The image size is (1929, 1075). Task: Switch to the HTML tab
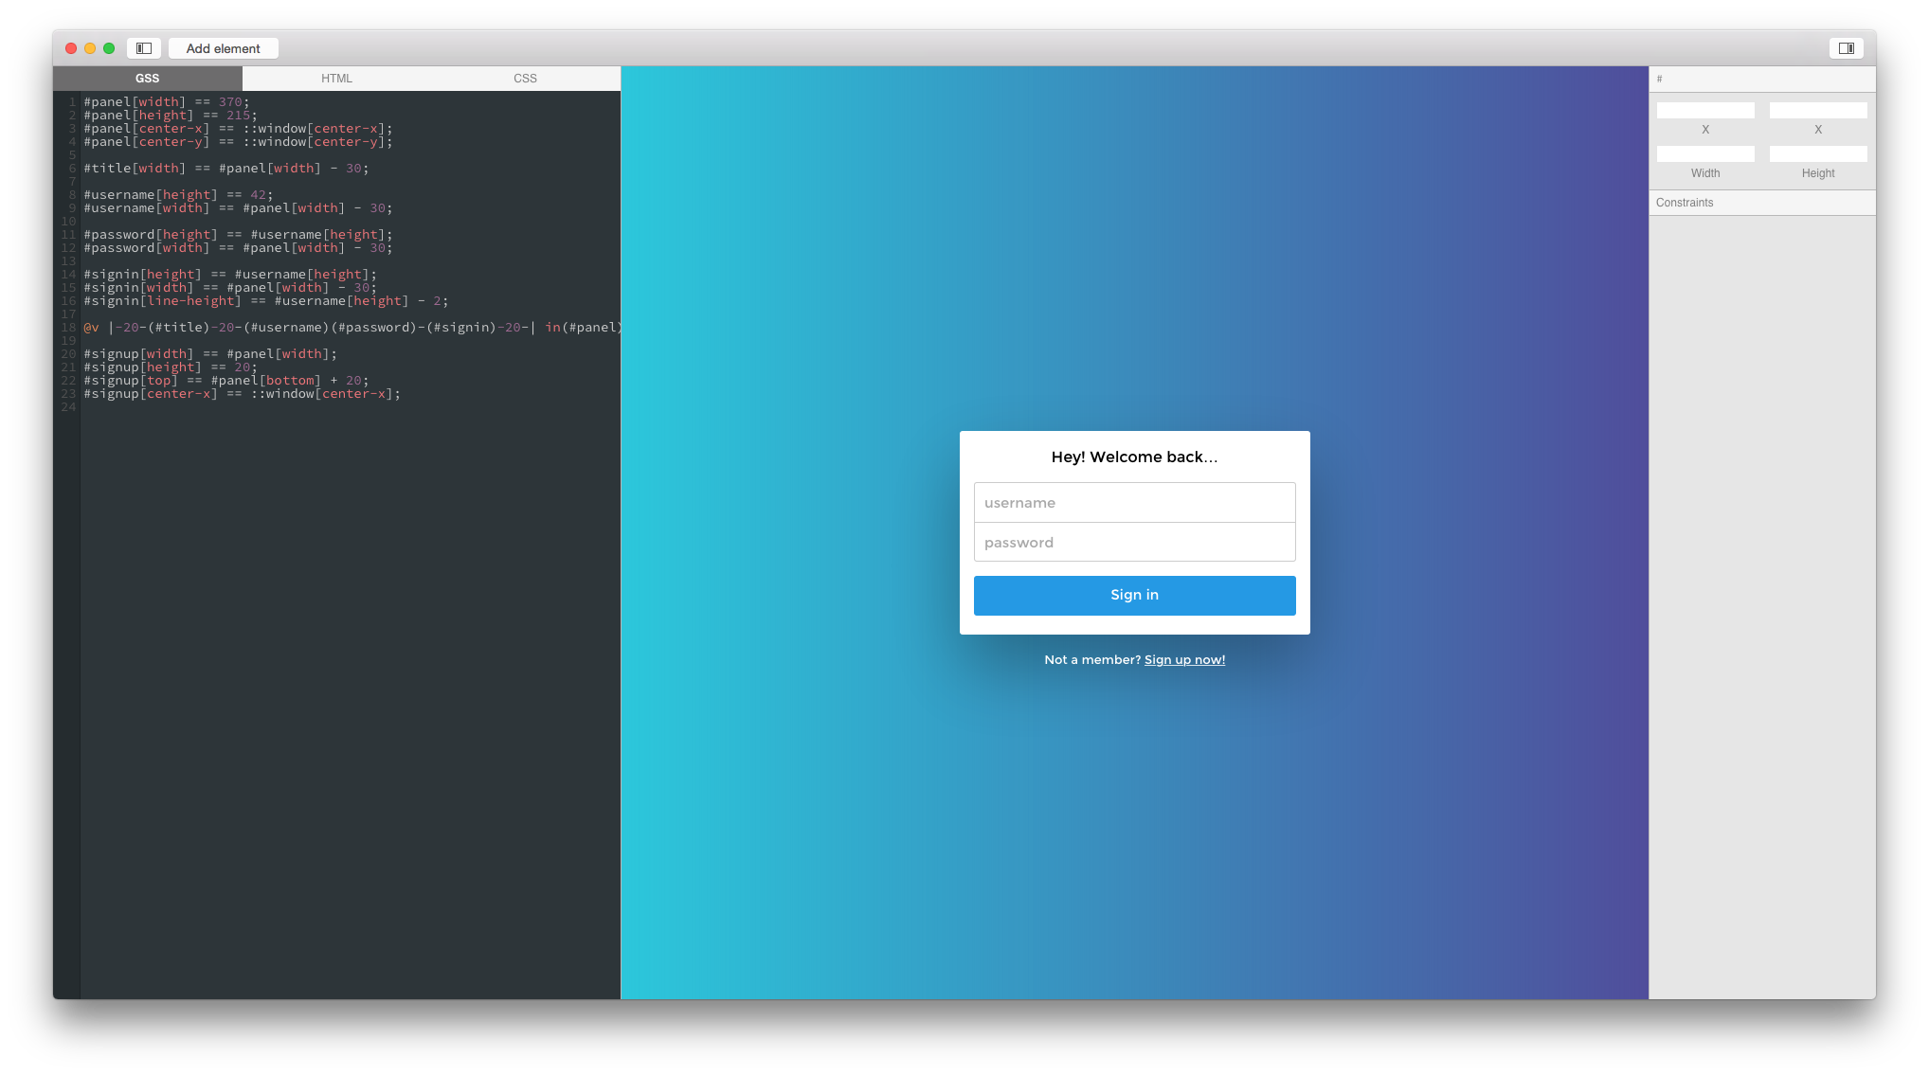pos(336,79)
